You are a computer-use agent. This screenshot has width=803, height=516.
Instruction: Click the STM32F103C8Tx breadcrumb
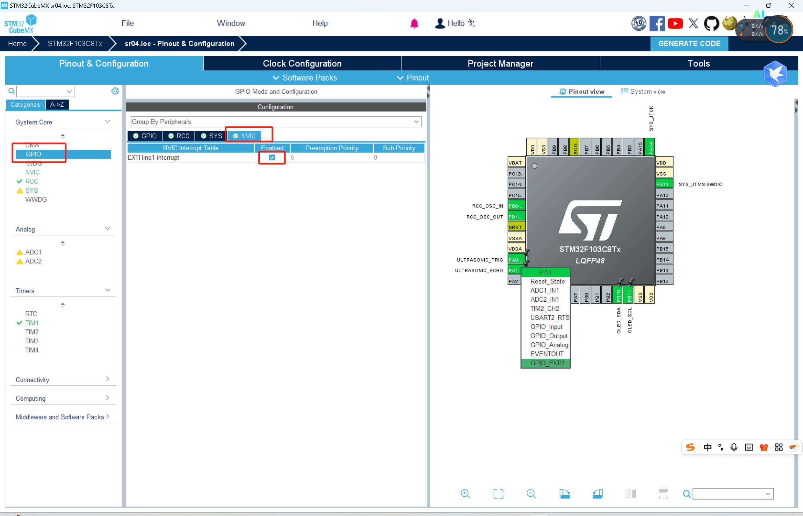75,44
